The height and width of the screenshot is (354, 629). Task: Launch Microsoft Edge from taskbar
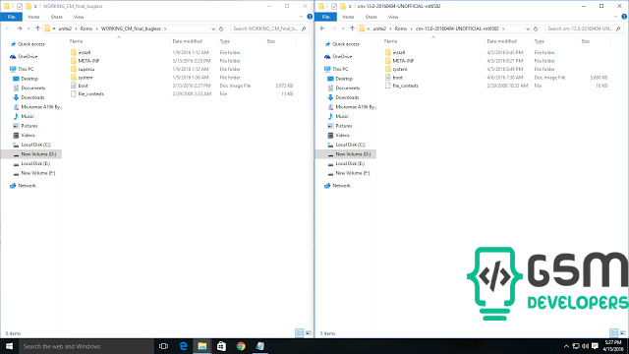point(183,346)
